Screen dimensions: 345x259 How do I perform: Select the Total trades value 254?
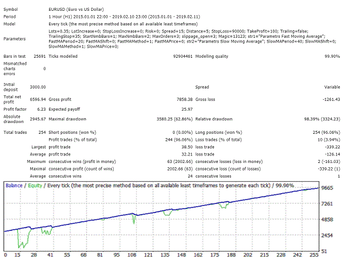pos(42,132)
